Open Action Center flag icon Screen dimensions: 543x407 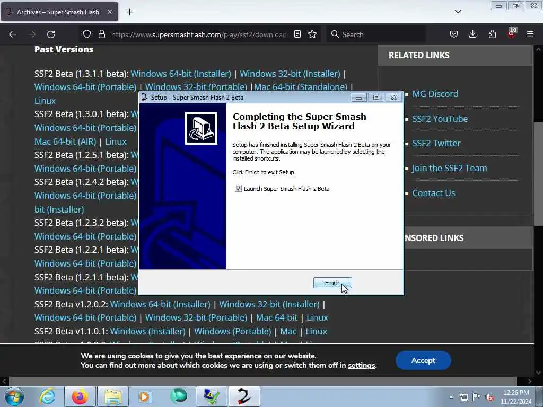(477, 397)
